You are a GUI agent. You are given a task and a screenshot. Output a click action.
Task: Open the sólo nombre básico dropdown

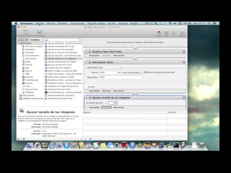132,72
